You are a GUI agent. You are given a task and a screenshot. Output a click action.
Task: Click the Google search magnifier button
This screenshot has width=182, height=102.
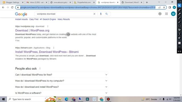click(x=106, y=14)
